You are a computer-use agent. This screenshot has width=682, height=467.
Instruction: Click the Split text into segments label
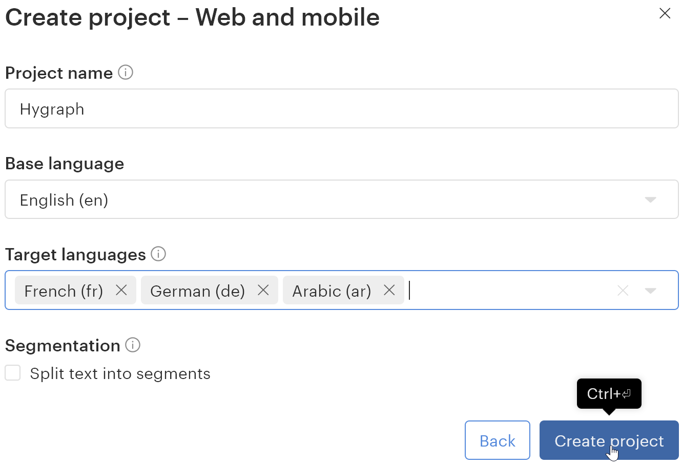(120, 373)
